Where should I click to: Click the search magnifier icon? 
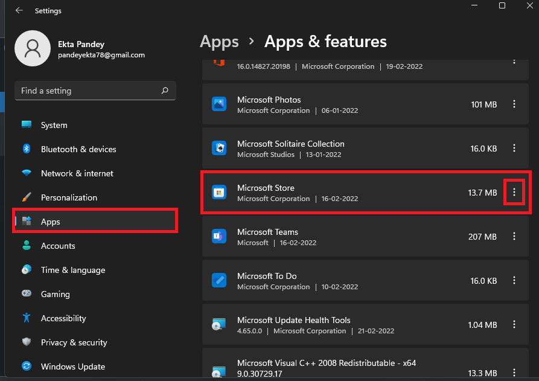(x=165, y=91)
